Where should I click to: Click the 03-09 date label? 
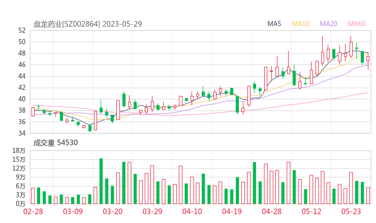tap(73, 211)
